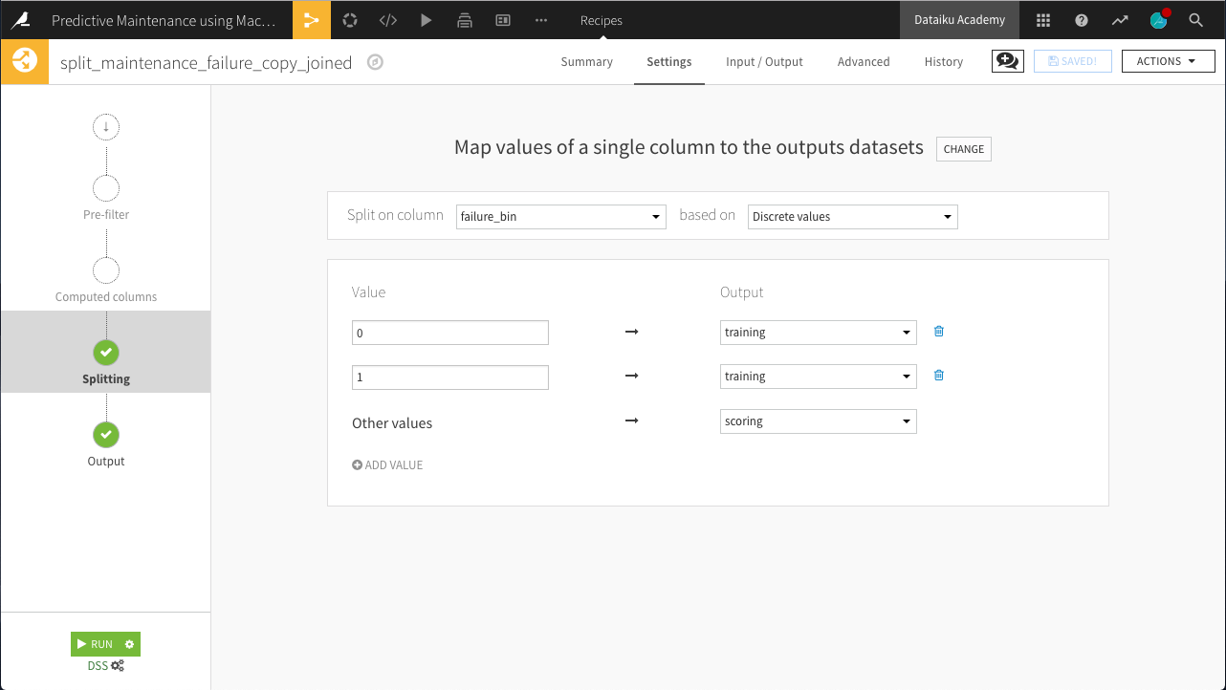Viewport: 1226px width, 690px height.
Task: Click the SAVED! button
Action: (x=1073, y=61)
